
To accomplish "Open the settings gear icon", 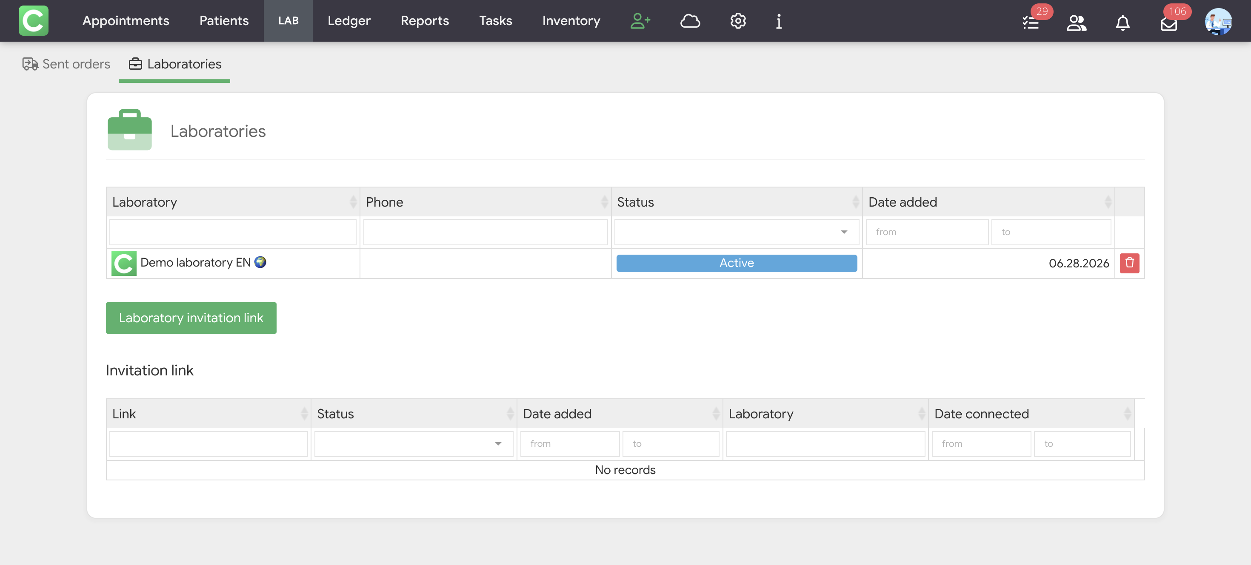I will (x=738, y=21).
